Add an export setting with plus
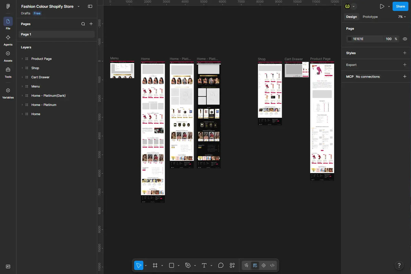This screenshot has height=274, width=411. click(405, 65)
